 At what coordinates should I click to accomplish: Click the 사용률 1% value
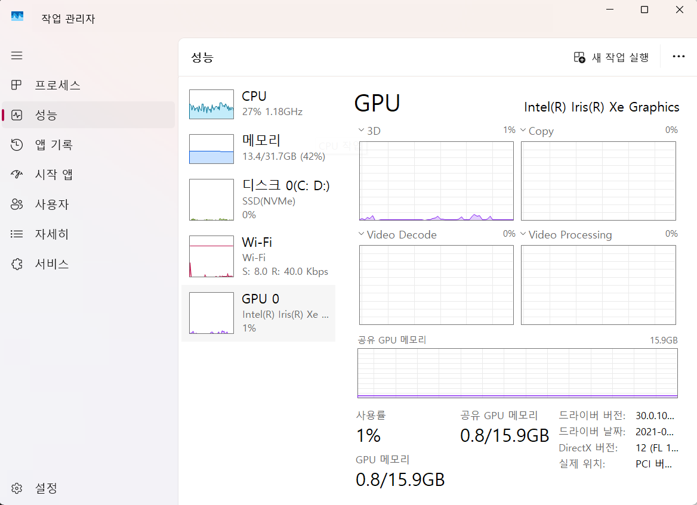[369, 435]
